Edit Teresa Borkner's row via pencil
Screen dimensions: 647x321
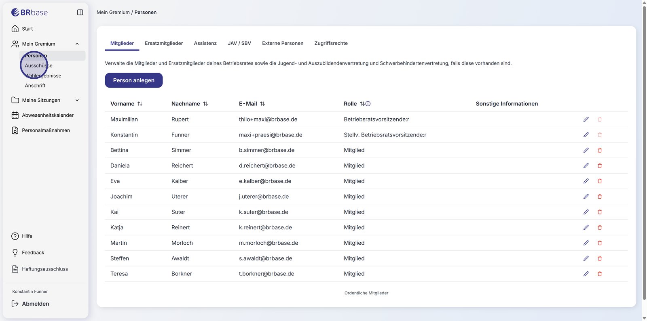586,274
